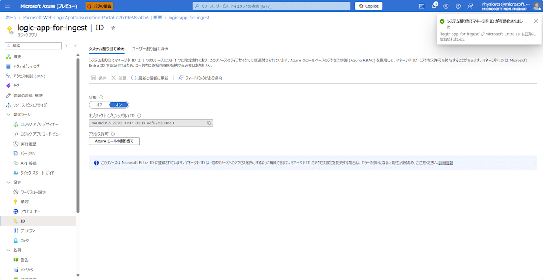Click the バグの報告 button
Screen dimensions: 543x279
[x=99, y=6]
